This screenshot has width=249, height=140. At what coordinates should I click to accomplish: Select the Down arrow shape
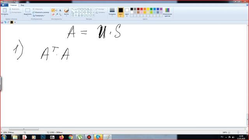73,15
